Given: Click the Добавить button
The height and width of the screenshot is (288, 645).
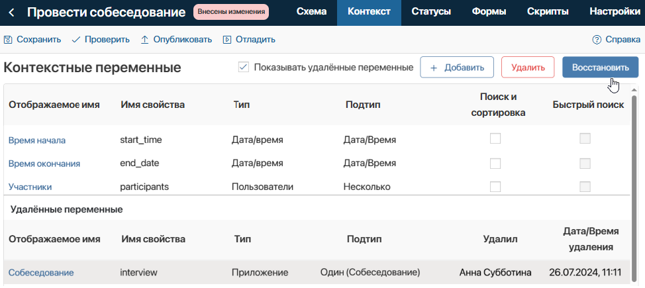Looking at the screenshot, I should tap(457, 68).
